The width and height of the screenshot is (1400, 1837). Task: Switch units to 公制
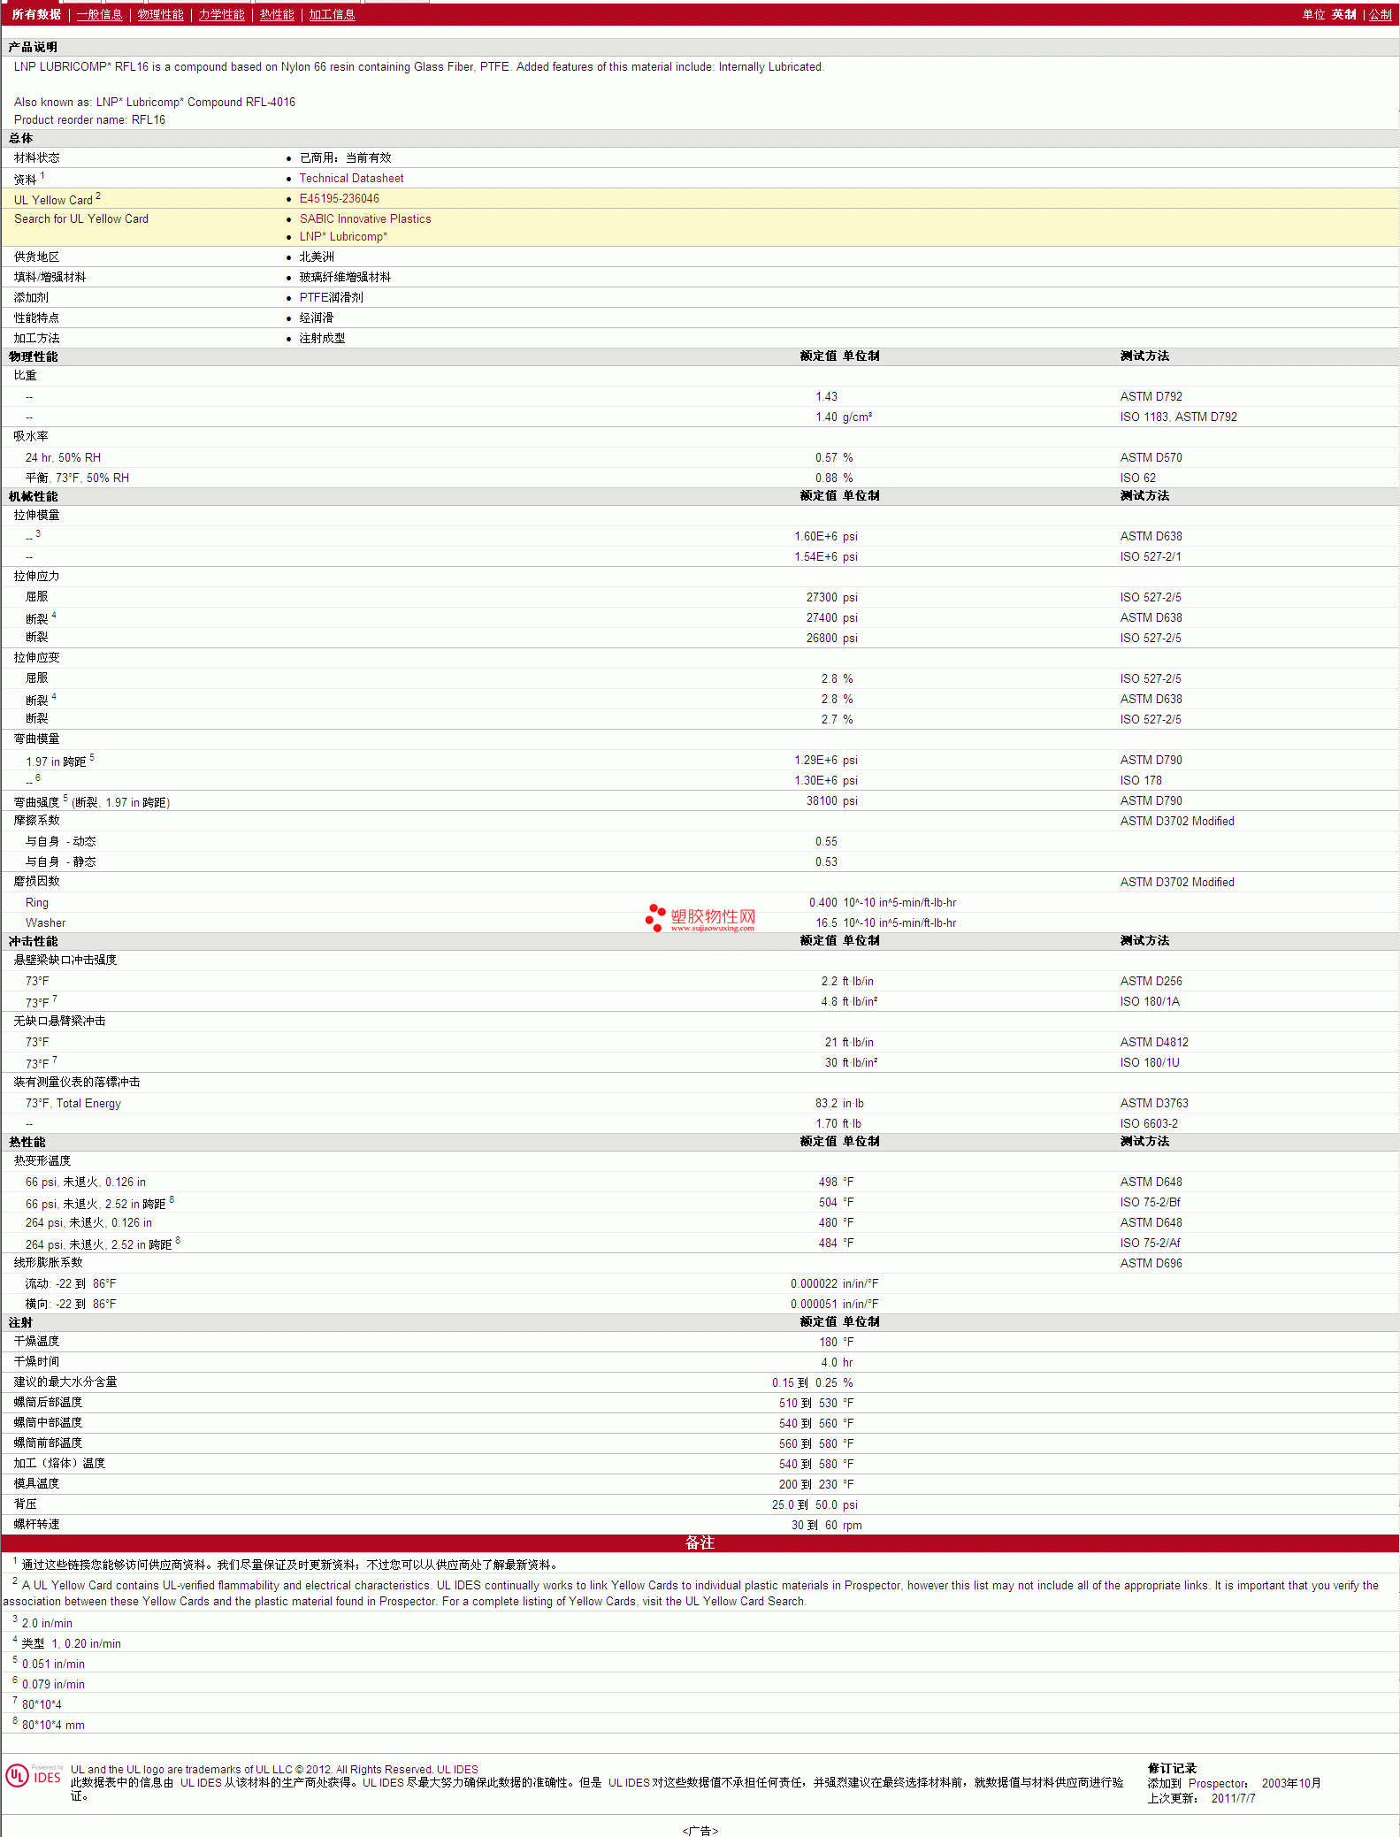pyautogui.click(x=1381, y=15)
